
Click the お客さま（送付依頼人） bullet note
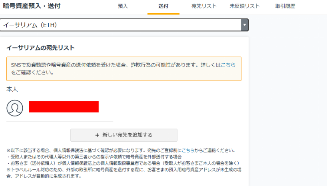(x=123, y=163)
